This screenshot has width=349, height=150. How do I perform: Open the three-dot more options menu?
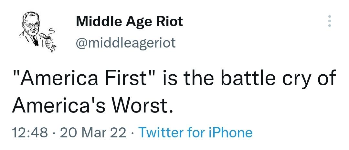pos(330,21)
